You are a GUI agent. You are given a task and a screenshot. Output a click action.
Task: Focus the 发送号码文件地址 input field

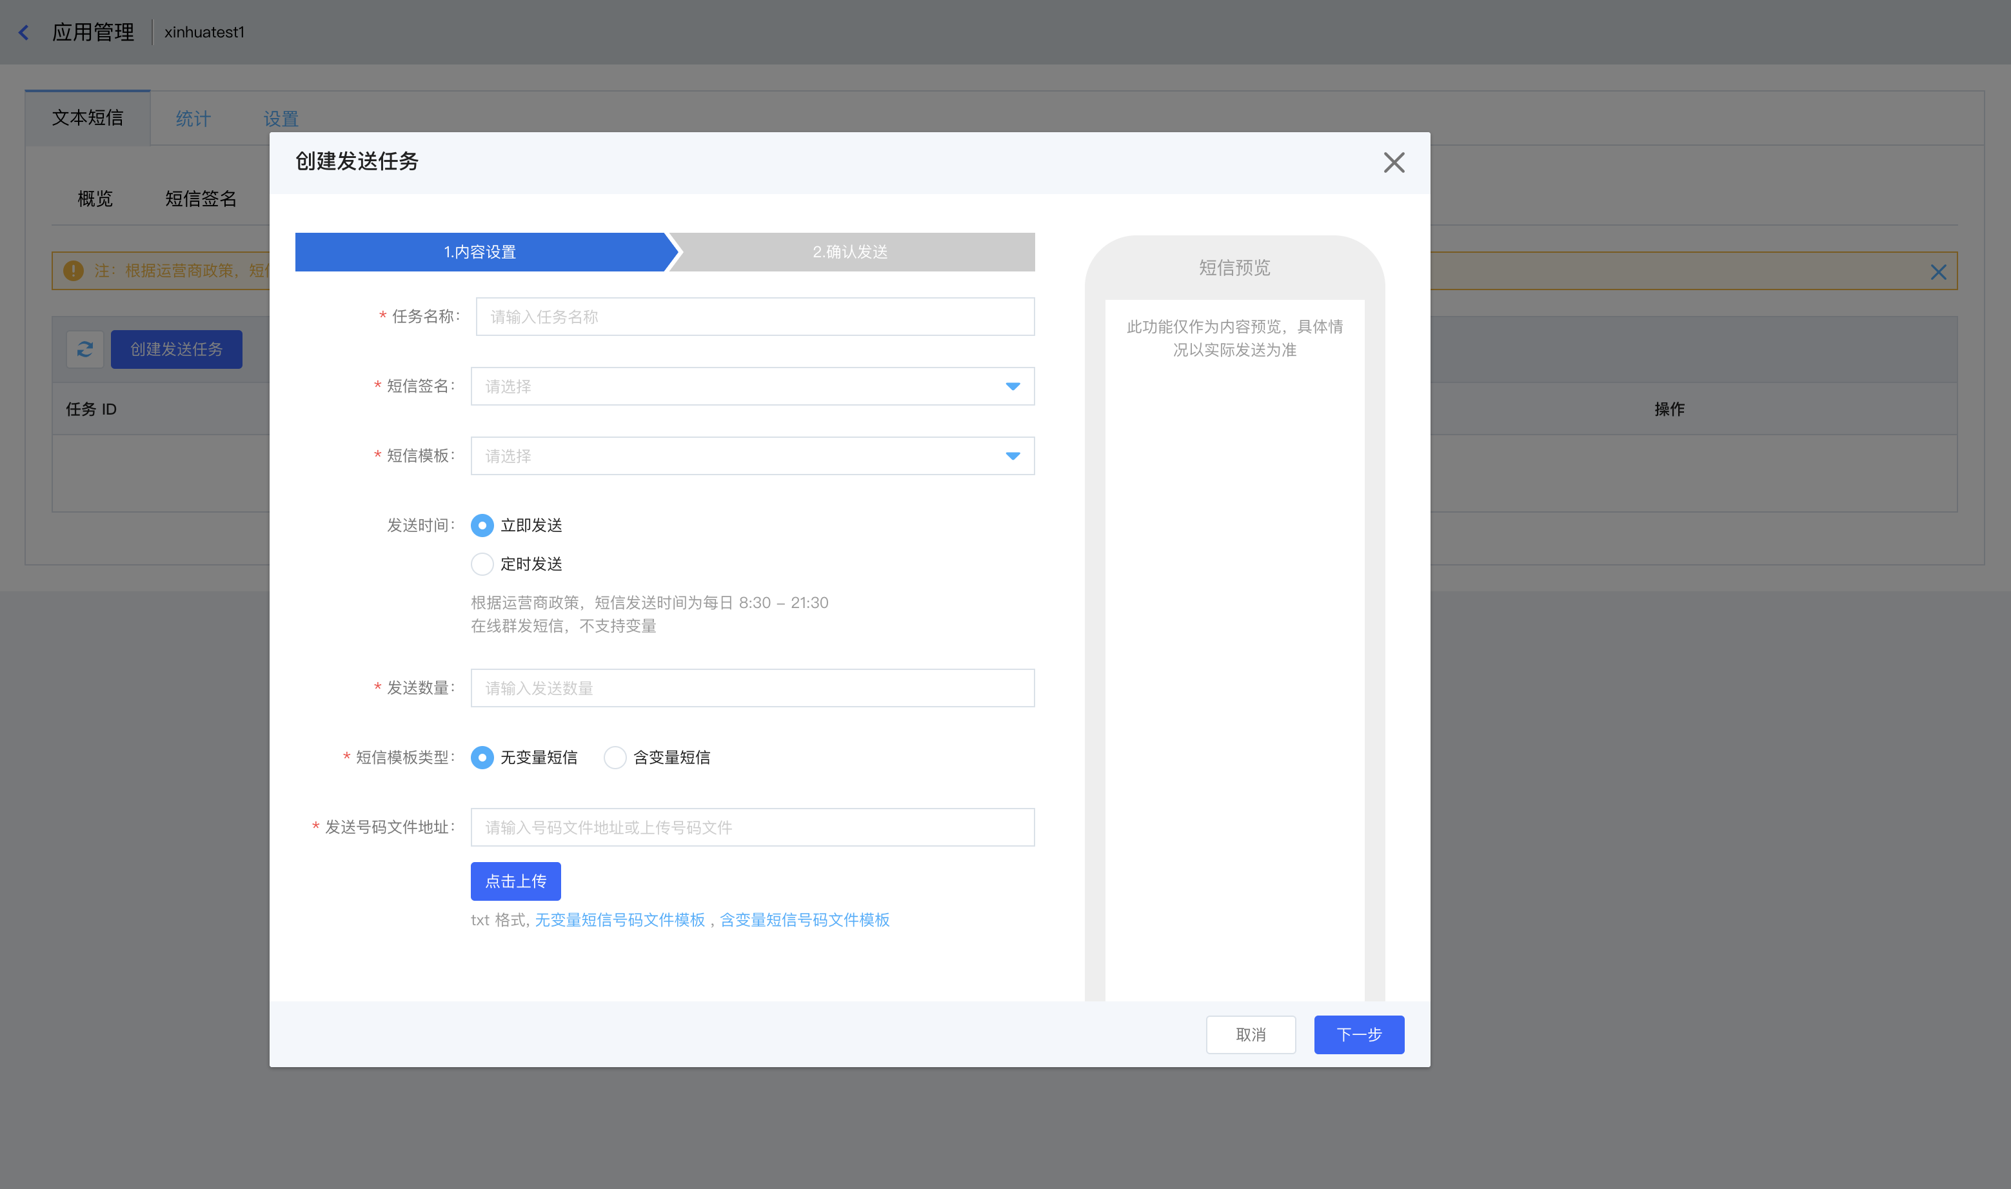(752, 827)
